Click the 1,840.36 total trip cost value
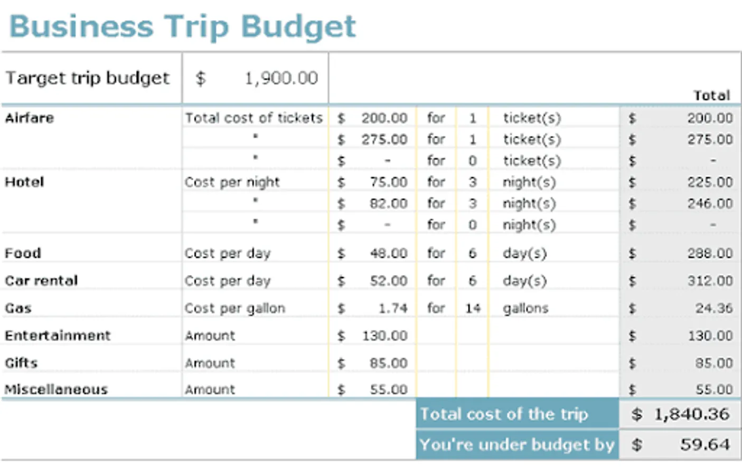 click(x=680, y=414)
